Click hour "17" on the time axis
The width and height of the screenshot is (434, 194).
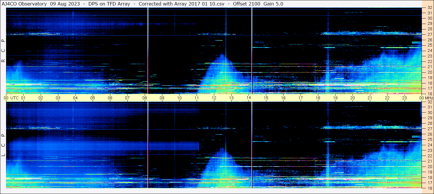click(301, 98)
